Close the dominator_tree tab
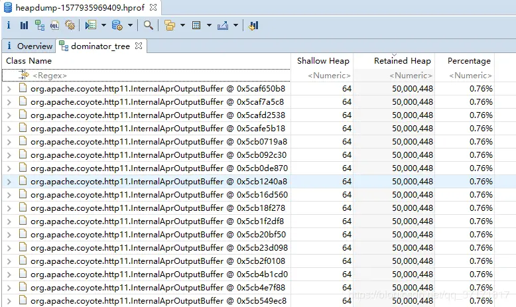516x307 pixels. (139, 46)
